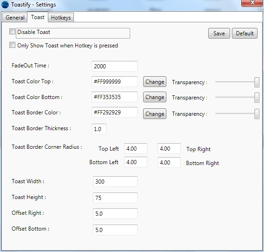Click the Offset Bottom input field
Viewport: 264px width, 252px height.
click(115, 230)
